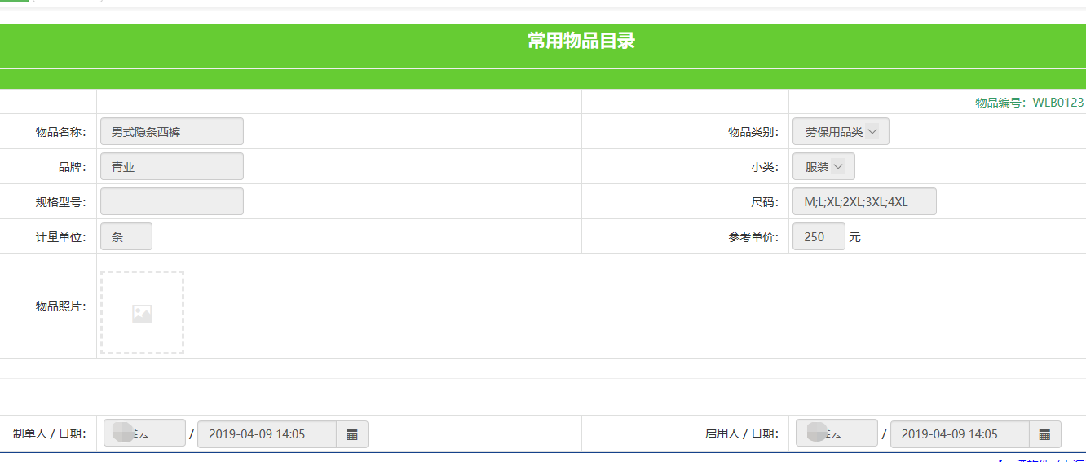Select the 品牌 input containing 青业
This screenshot has width=1086, height=462.
coord(171,166)
